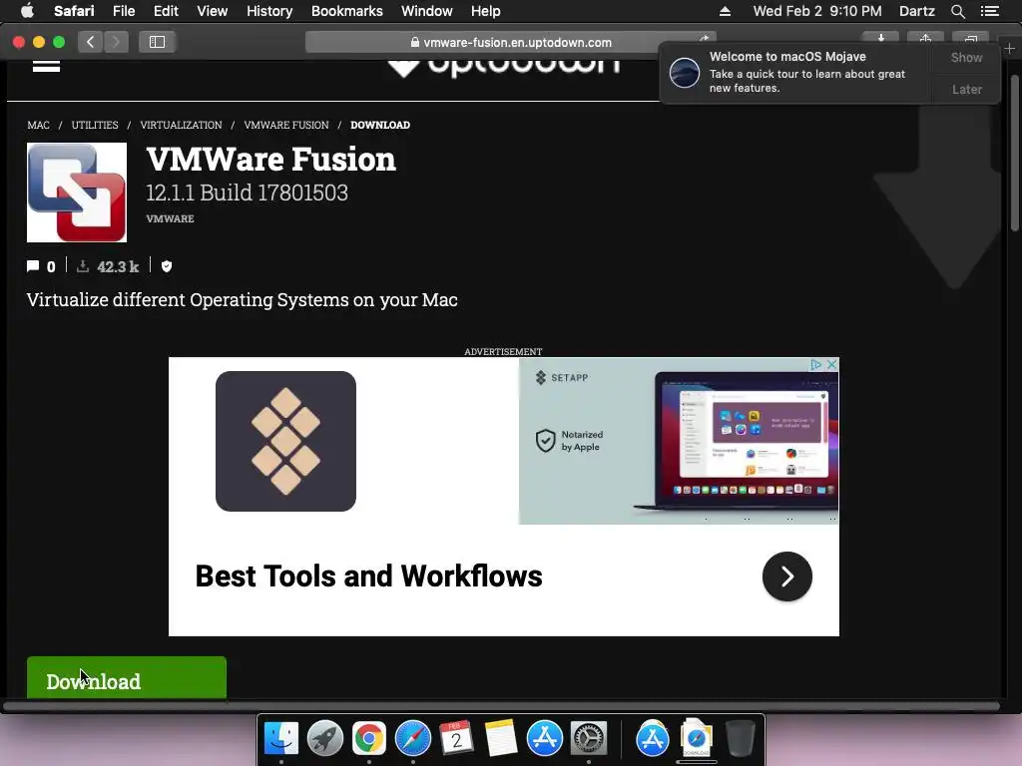
Task: Click the ad's round arrow button
Action: (786, 576)
